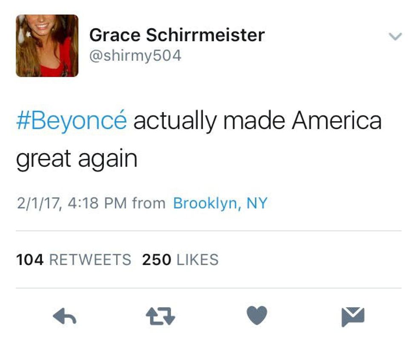Screen dimensions: 417x345
Task: Click the number 104 retweet count
Action: [x=30, y=259]
